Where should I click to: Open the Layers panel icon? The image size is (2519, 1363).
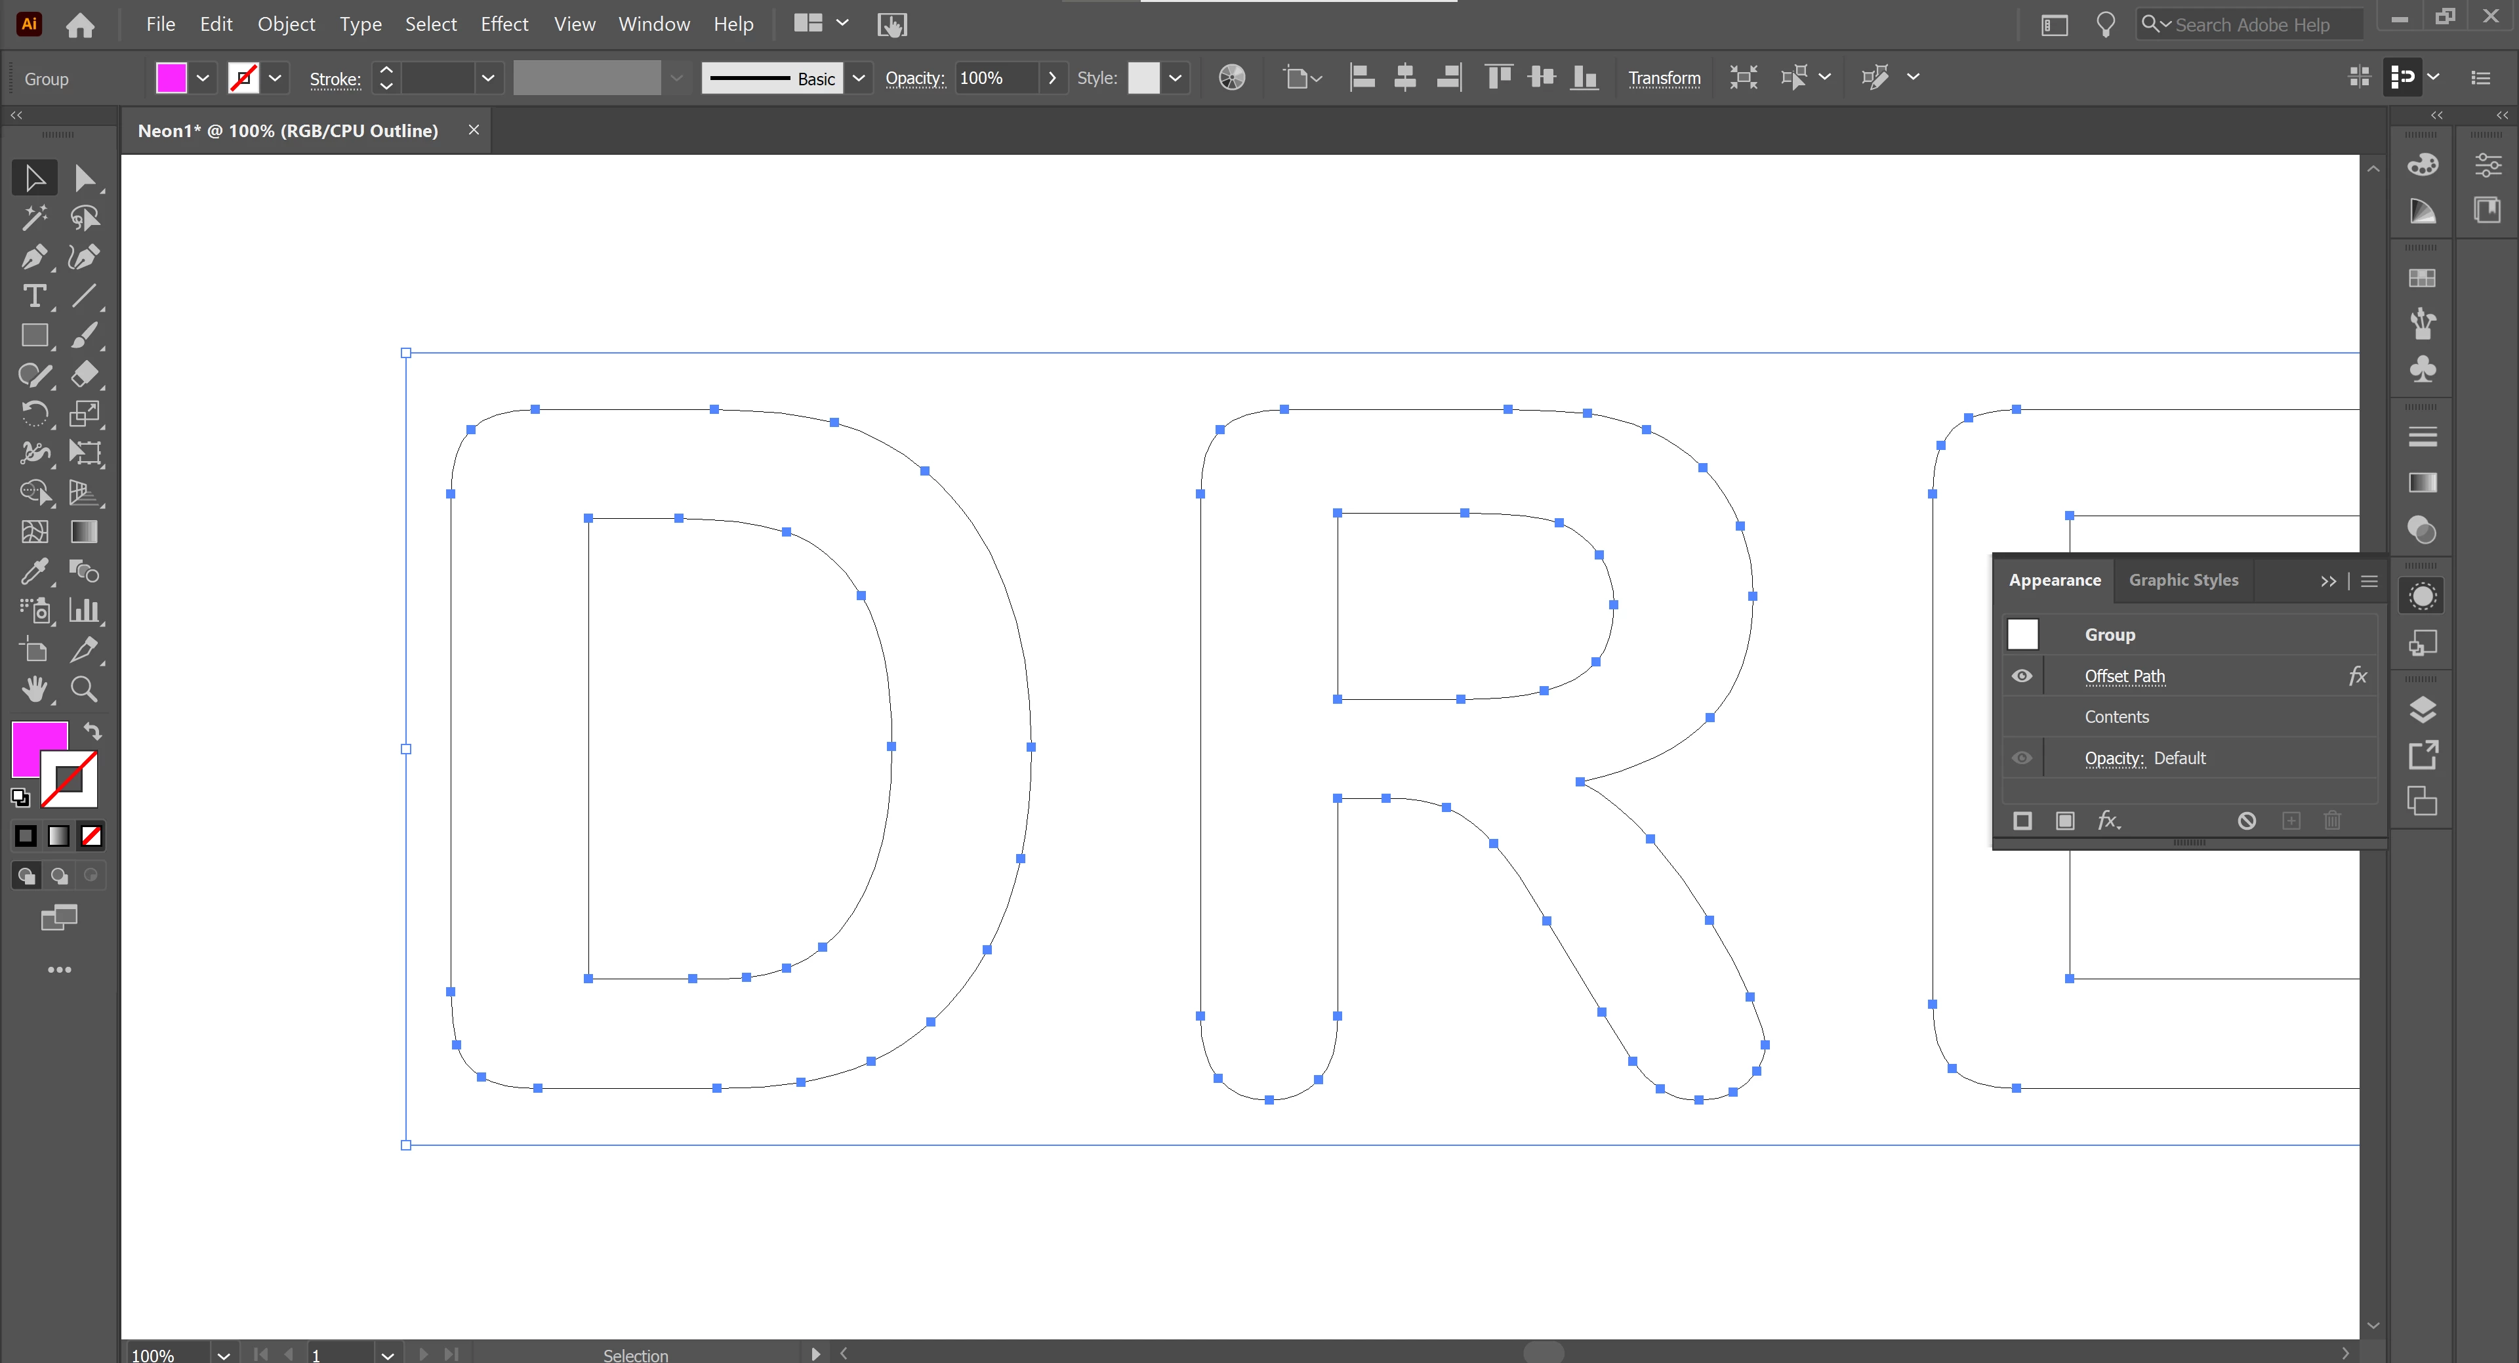(x=2422, y=709)
